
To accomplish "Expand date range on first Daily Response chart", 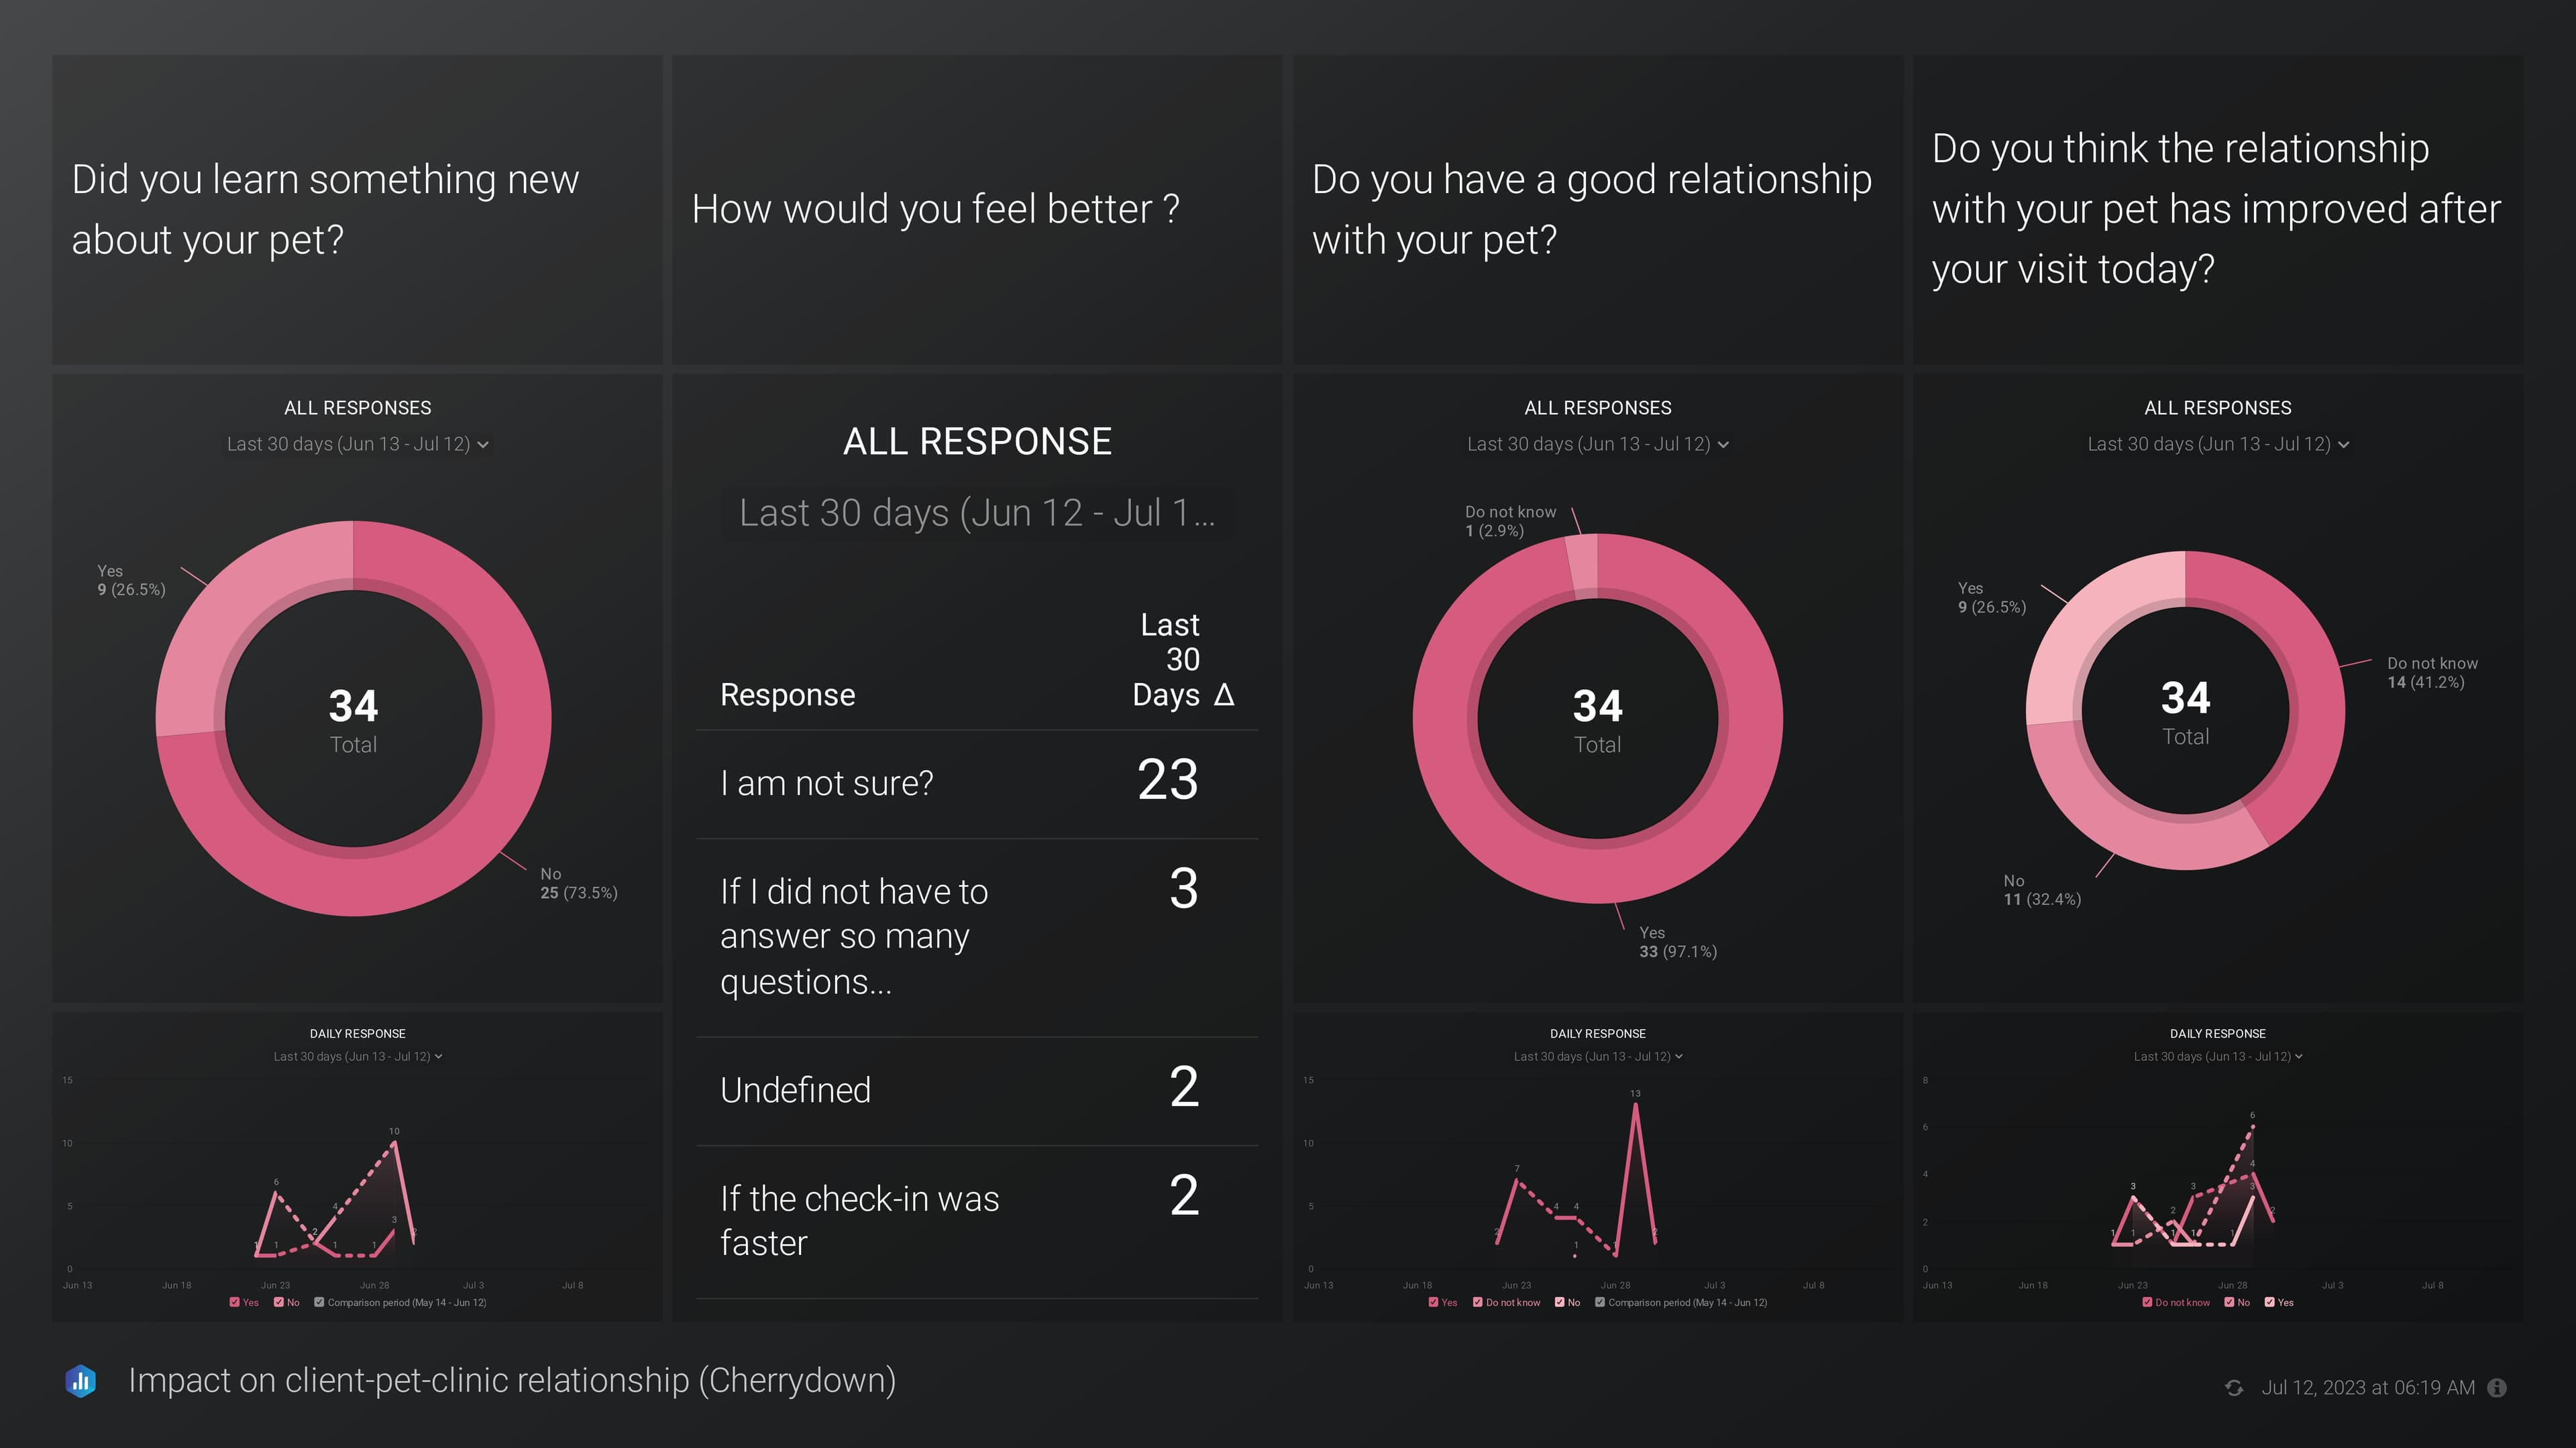I will (358, 1057).
